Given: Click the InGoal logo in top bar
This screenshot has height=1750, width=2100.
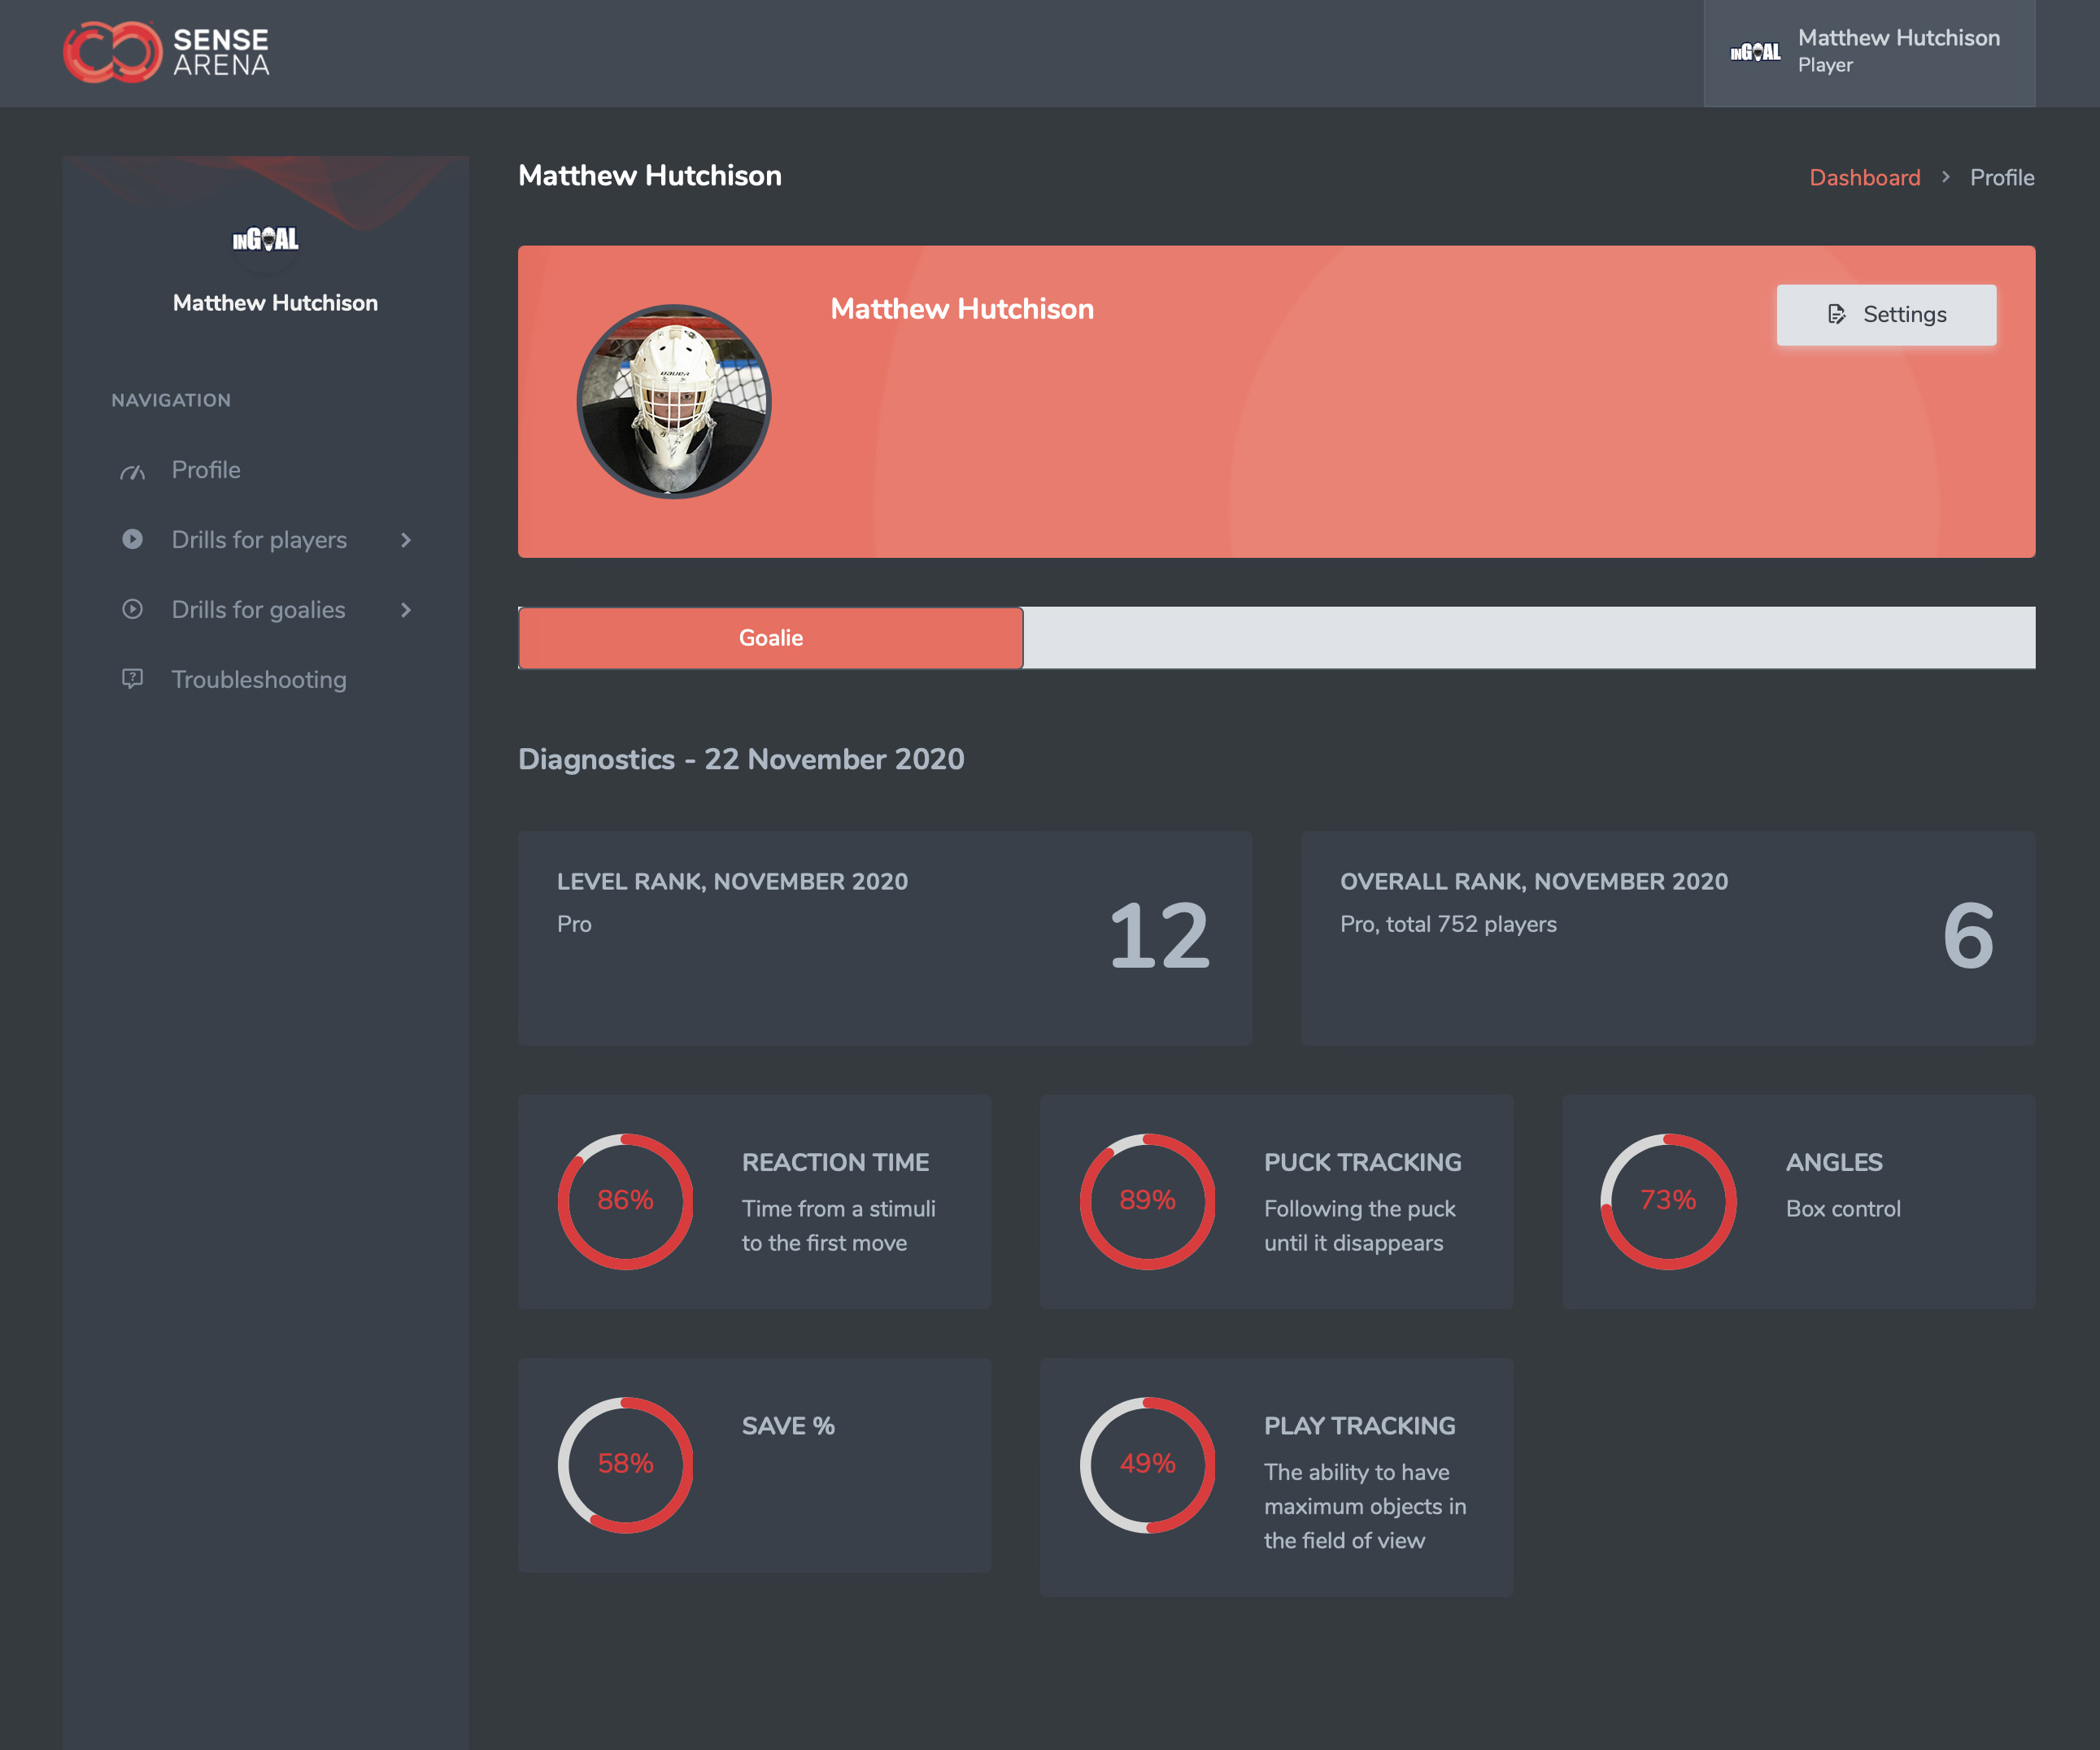Looking at the screenshot, I should (1755, 52).
